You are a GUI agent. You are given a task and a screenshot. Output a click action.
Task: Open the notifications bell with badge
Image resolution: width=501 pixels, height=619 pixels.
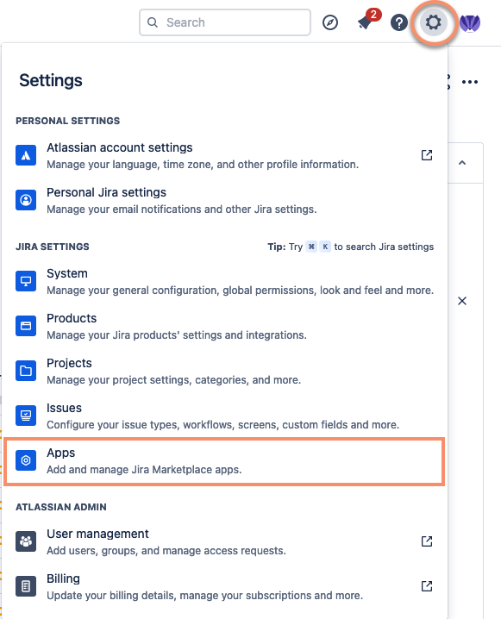[x=367, y=20]
